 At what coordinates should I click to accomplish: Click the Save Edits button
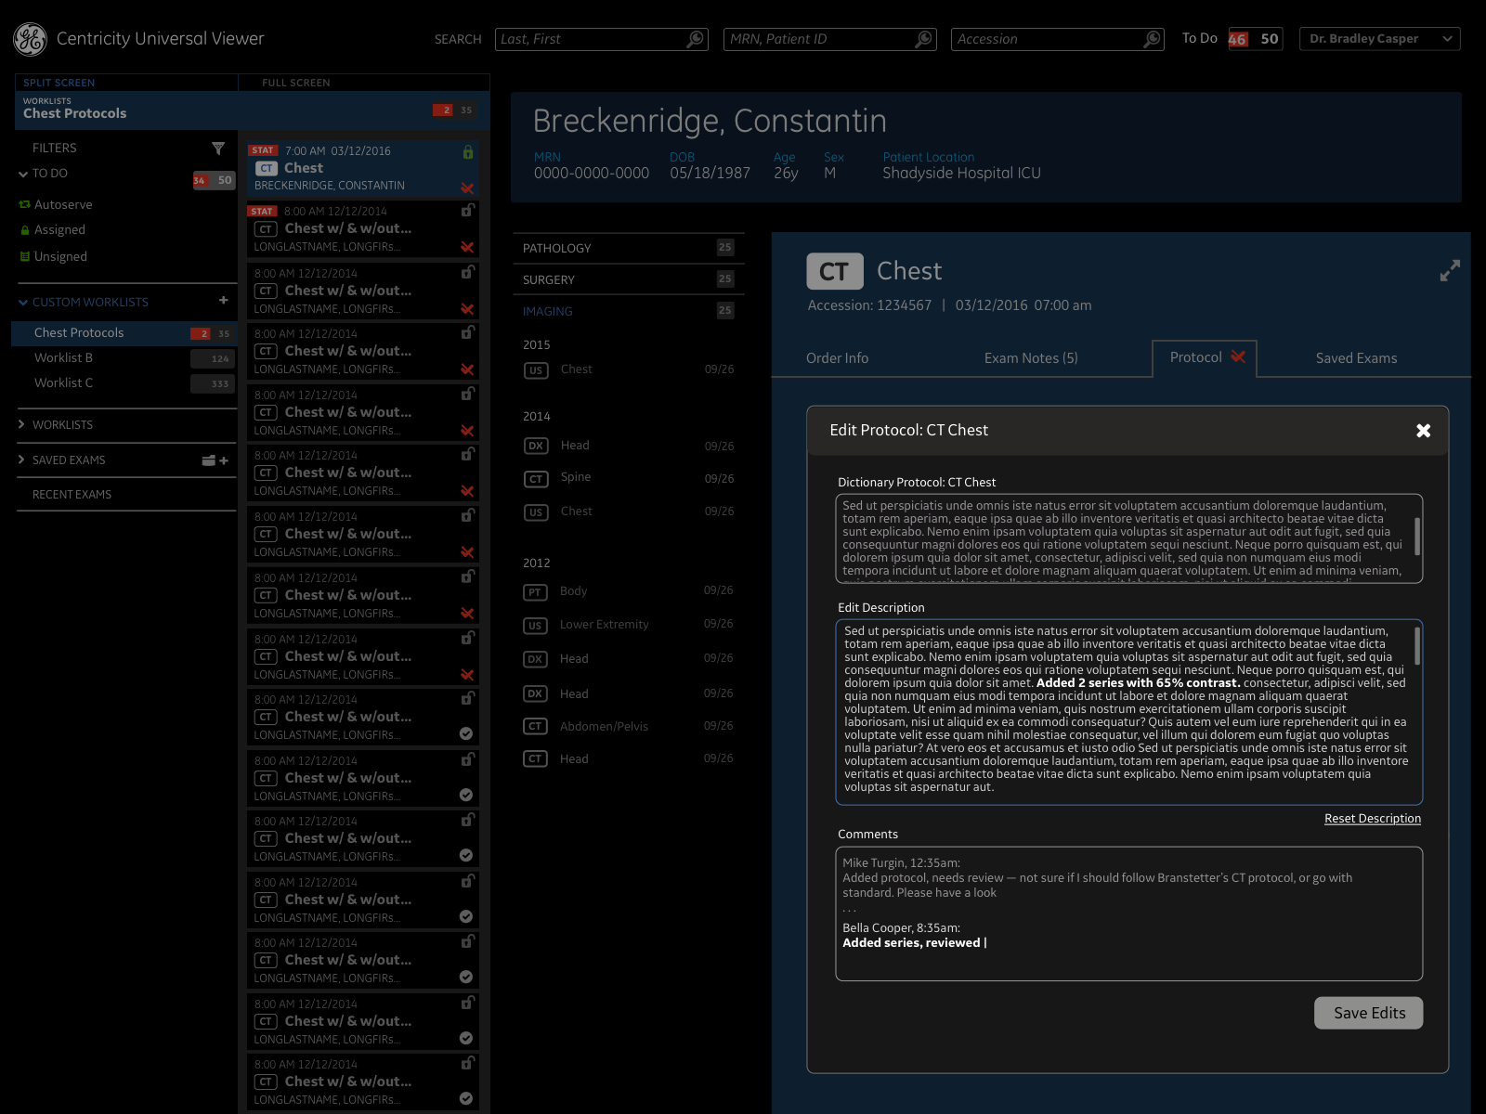click(1369, 1013)
